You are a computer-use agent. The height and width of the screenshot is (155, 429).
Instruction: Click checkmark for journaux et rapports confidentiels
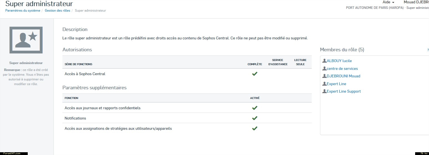(x=255, y=108)
